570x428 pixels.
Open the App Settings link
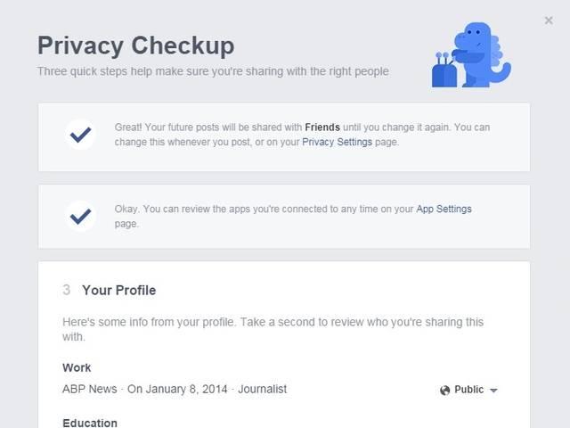(444, 209)
